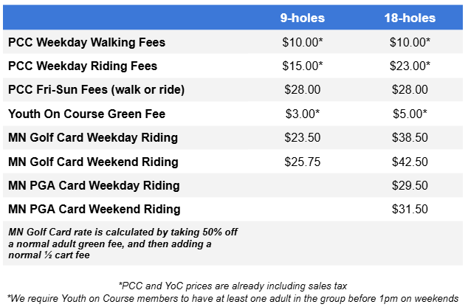This screenshot has height=307, width=468.
Task: Select the MN Golf Card Weekend Riding label
Action: [x=93, y=161]
